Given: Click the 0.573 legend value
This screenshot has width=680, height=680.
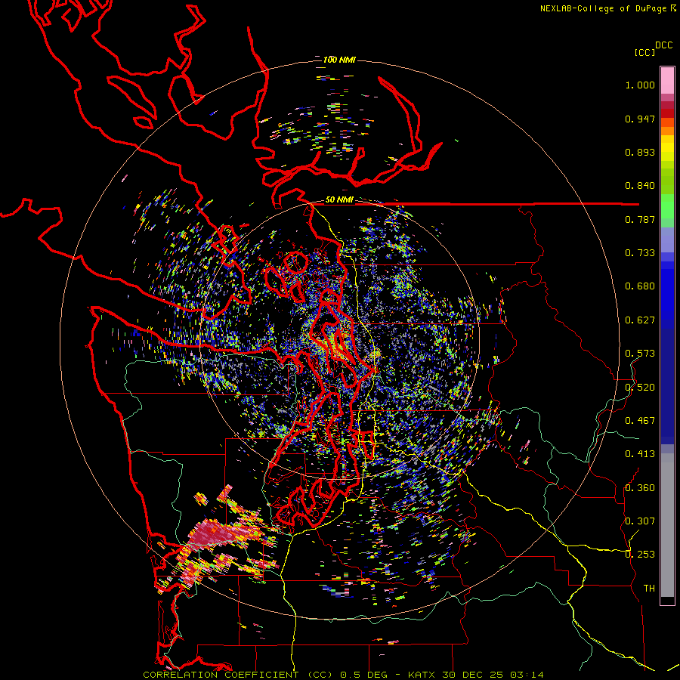Looking at the screenshot, I should tap(640, 354).
